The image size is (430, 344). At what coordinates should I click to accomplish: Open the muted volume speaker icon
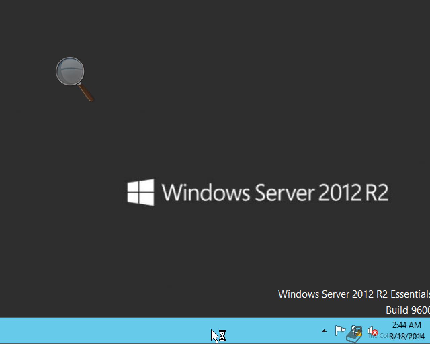pos(373,331)
